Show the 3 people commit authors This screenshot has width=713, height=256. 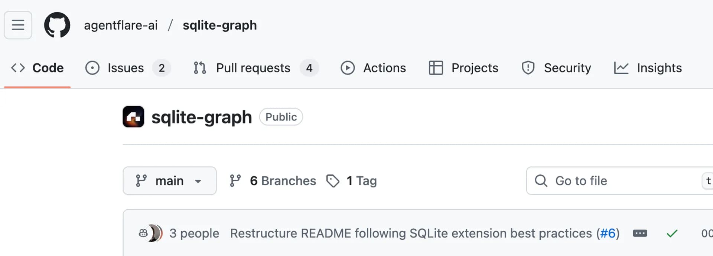click(194, 233)
